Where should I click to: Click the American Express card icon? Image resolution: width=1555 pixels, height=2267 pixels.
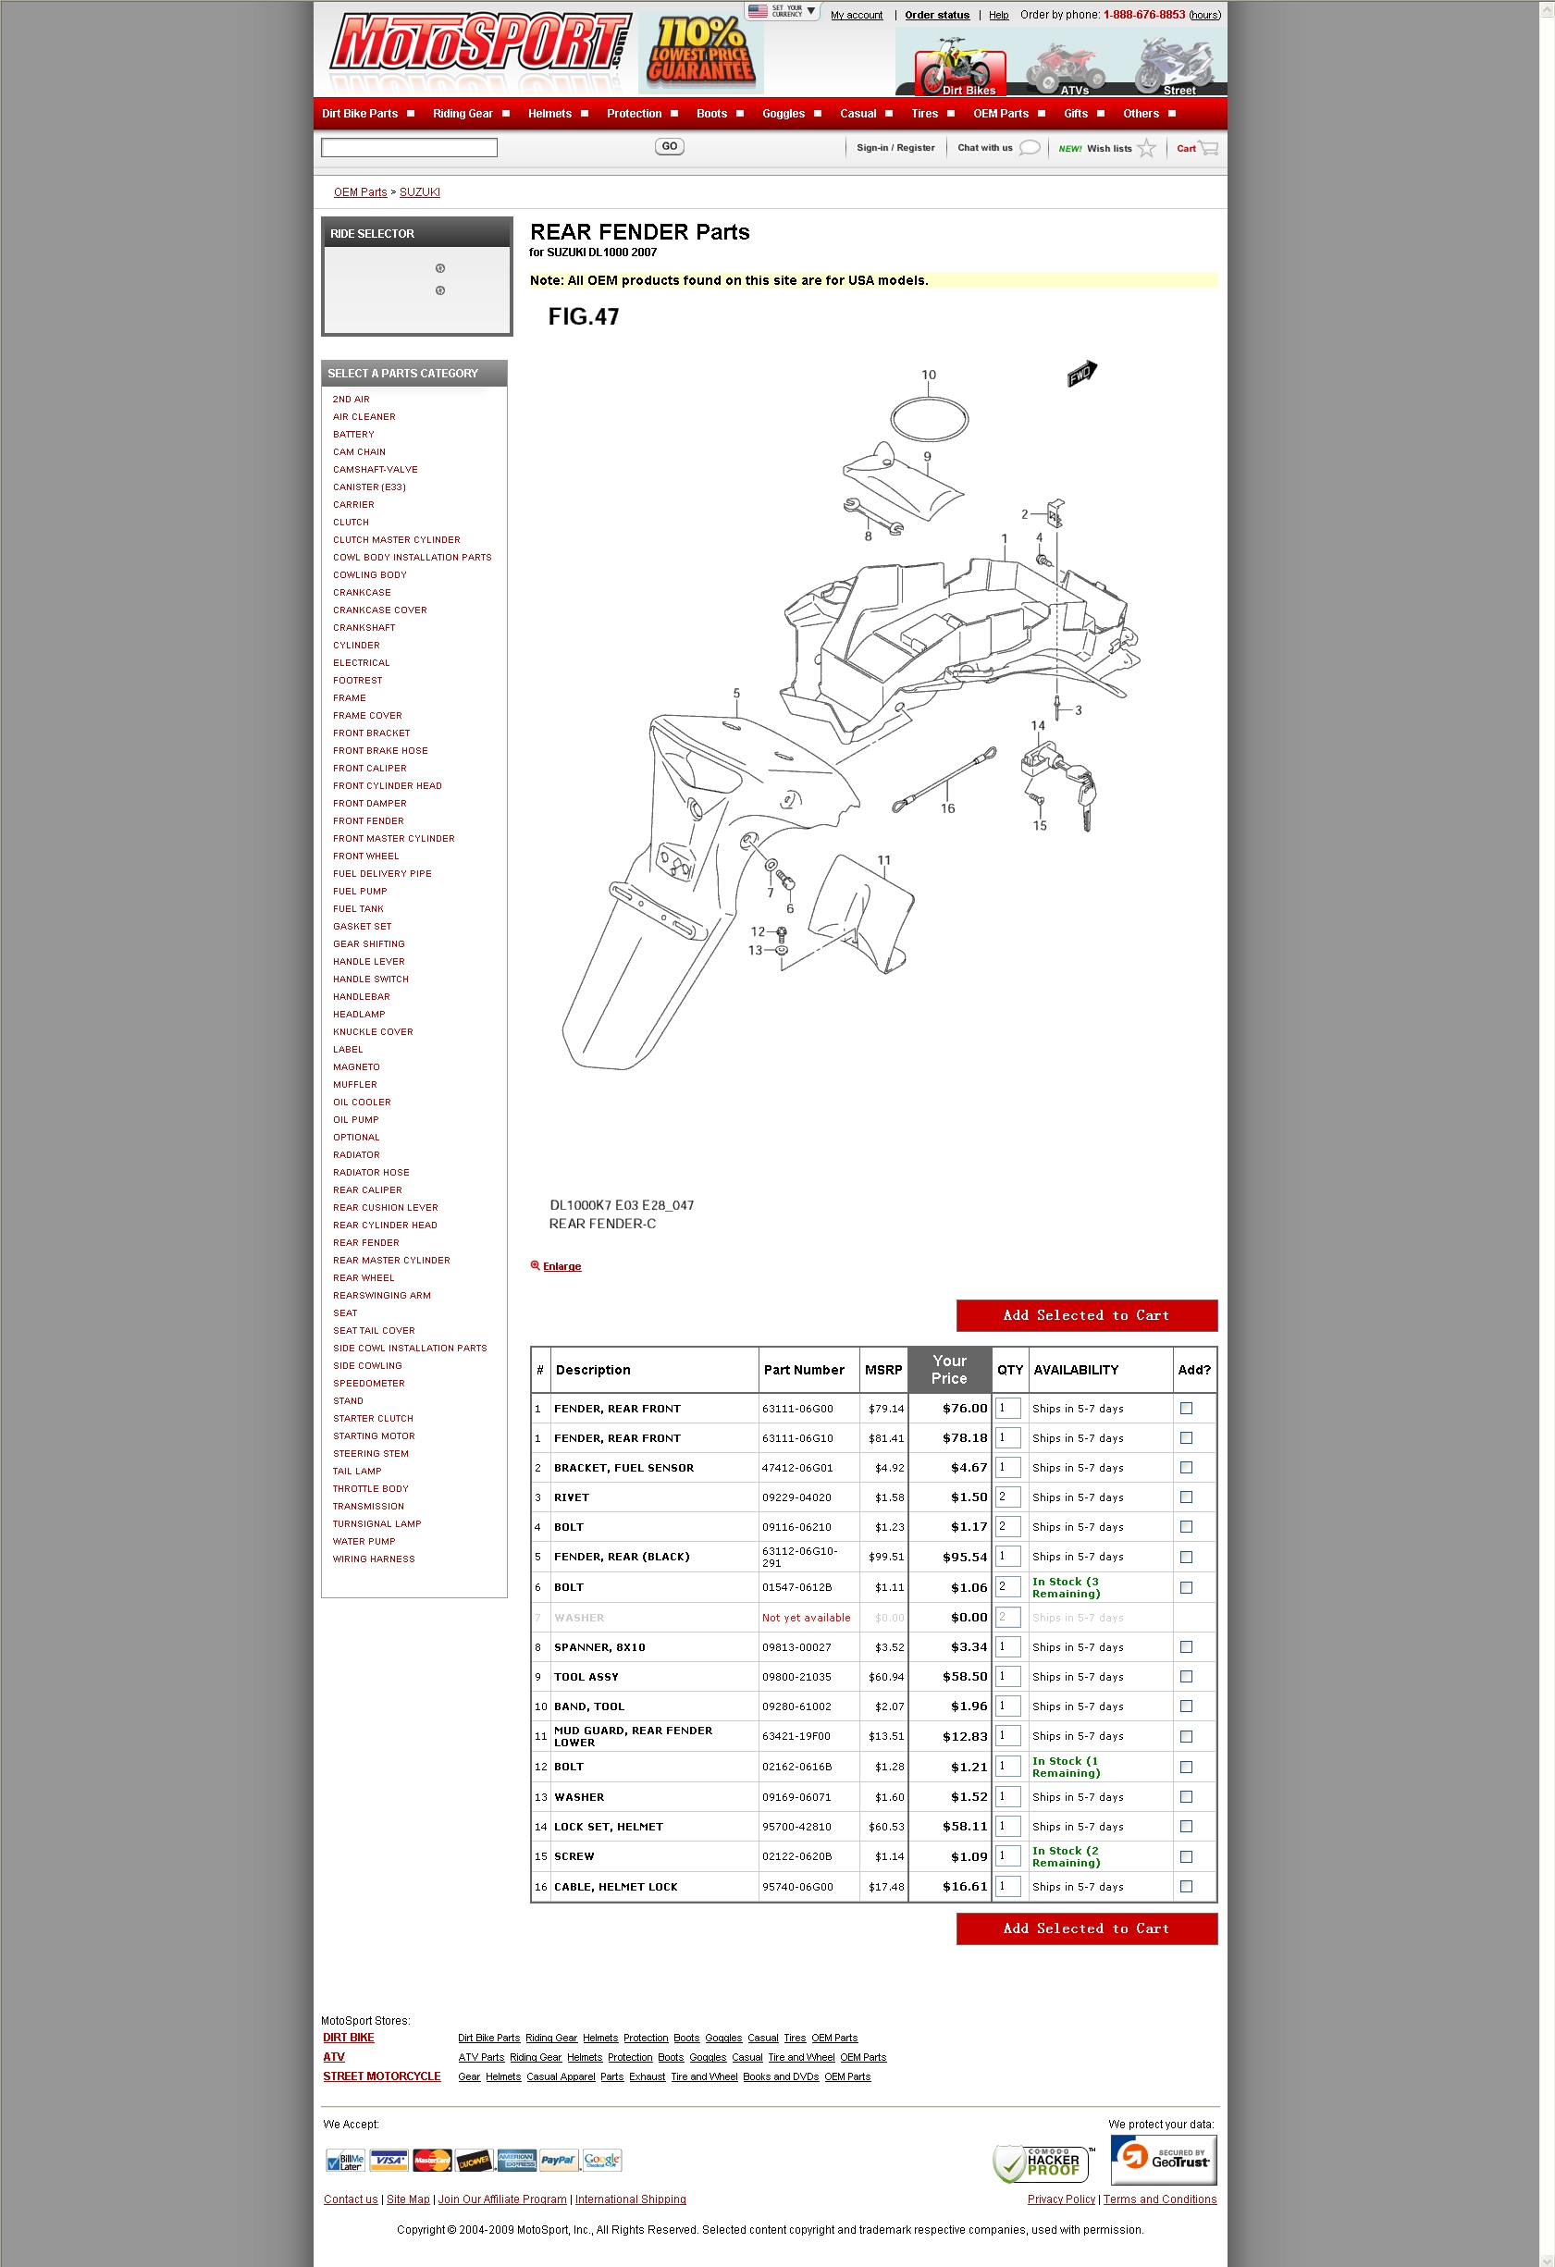click(516, 2160)
